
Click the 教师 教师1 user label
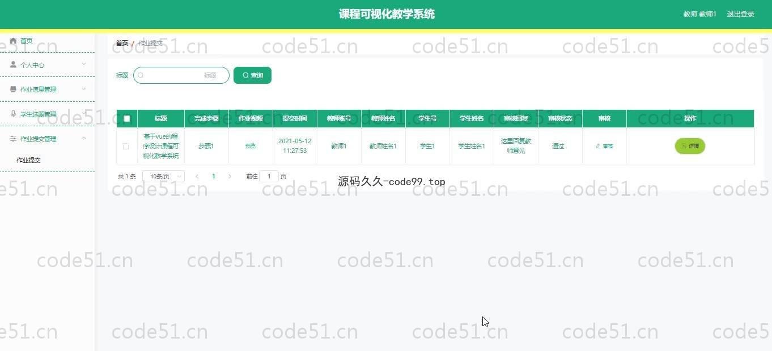699,14
